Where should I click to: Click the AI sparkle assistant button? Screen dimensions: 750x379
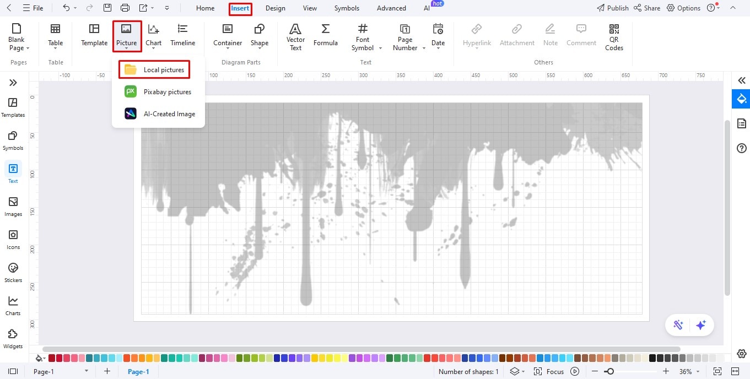click(x=701, y=325)
